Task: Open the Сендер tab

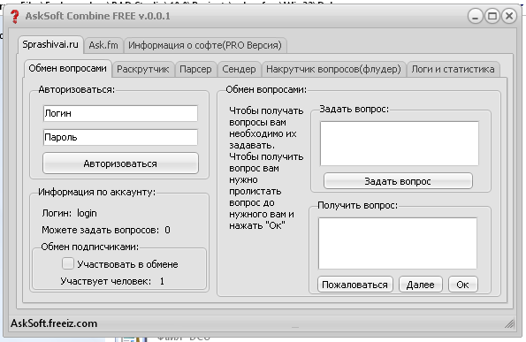Action: coord(239,69)
